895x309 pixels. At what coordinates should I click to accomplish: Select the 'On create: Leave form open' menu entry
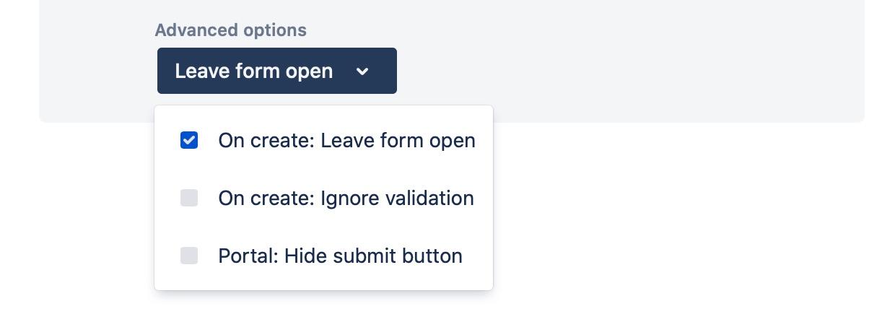(x=346, y=140)
